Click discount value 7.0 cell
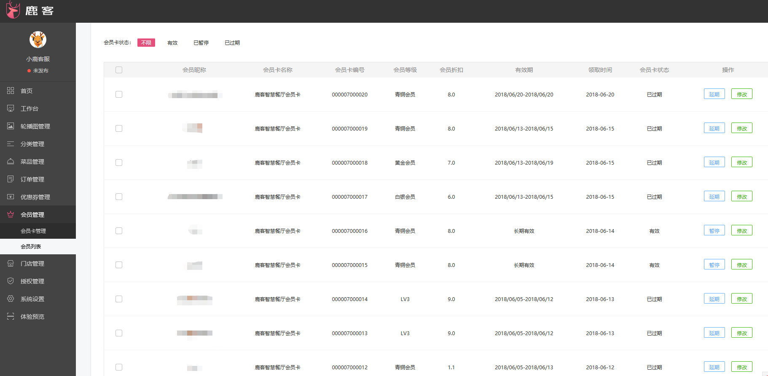Screen dimensions: 768x376 (451, 163)
